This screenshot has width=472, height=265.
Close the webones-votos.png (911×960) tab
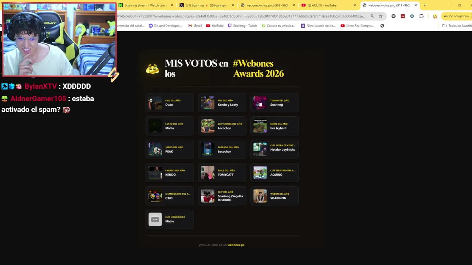pyautogui.click(x=416, y=5)
